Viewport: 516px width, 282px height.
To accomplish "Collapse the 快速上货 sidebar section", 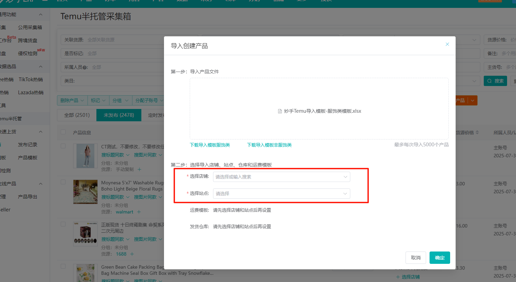I will tap(40, 132).
